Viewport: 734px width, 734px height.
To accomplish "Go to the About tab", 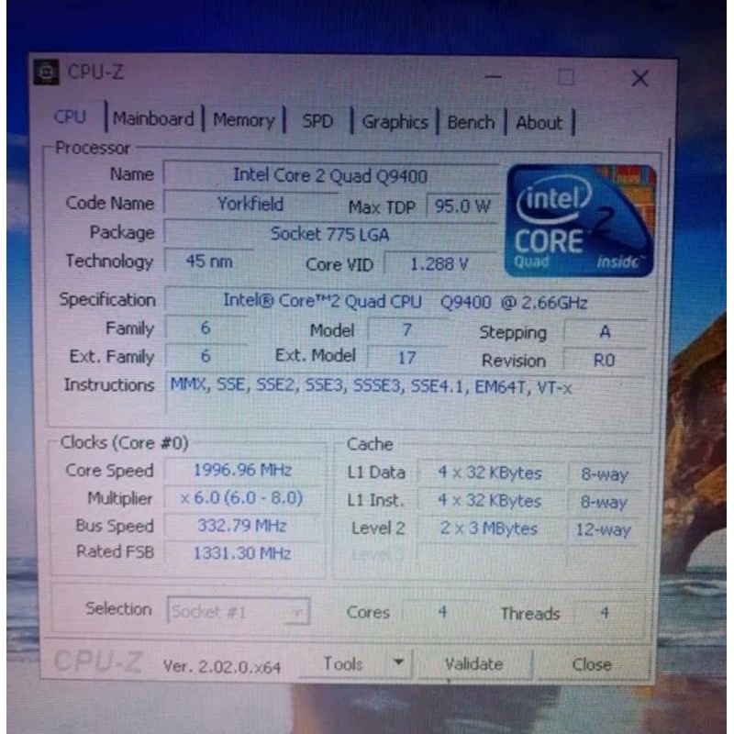I will (539, 123).
